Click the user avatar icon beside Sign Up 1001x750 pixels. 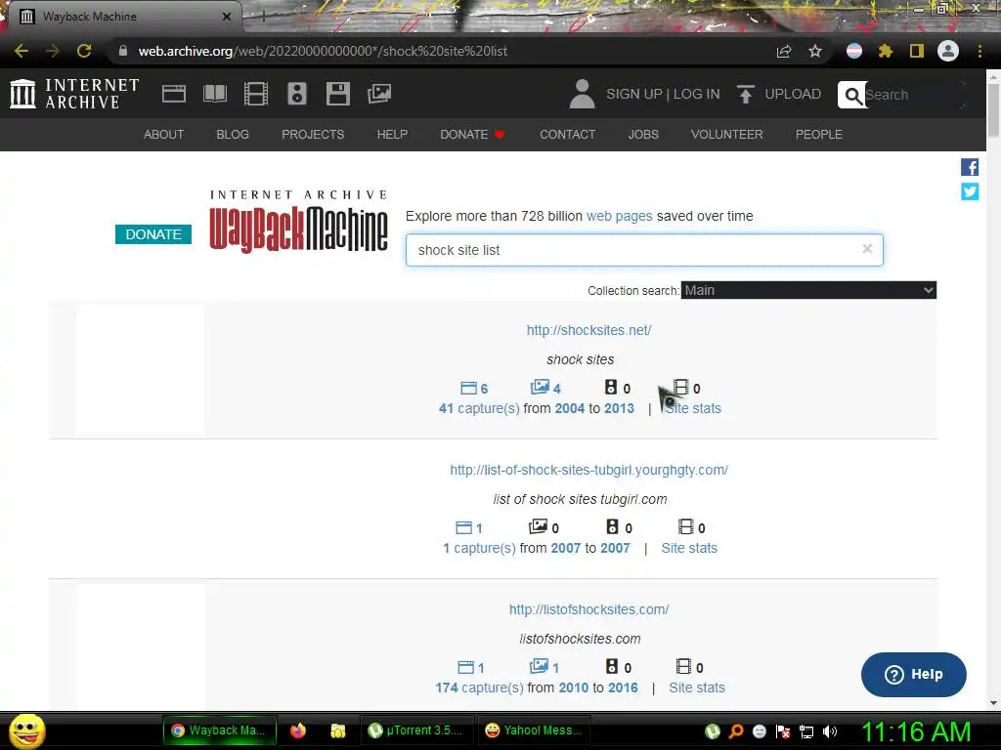point(582,94)
